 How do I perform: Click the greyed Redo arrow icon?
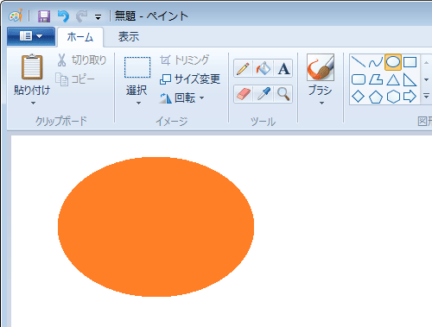pos(82,16)
